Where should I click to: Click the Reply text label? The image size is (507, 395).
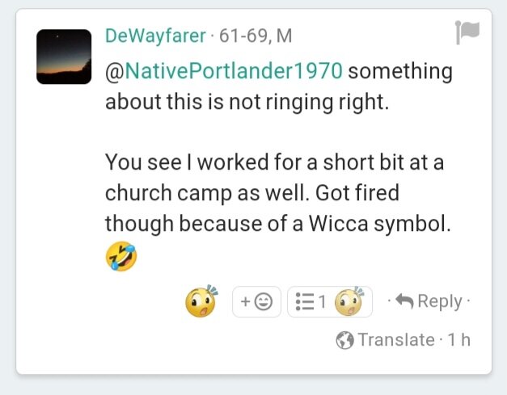440,301
